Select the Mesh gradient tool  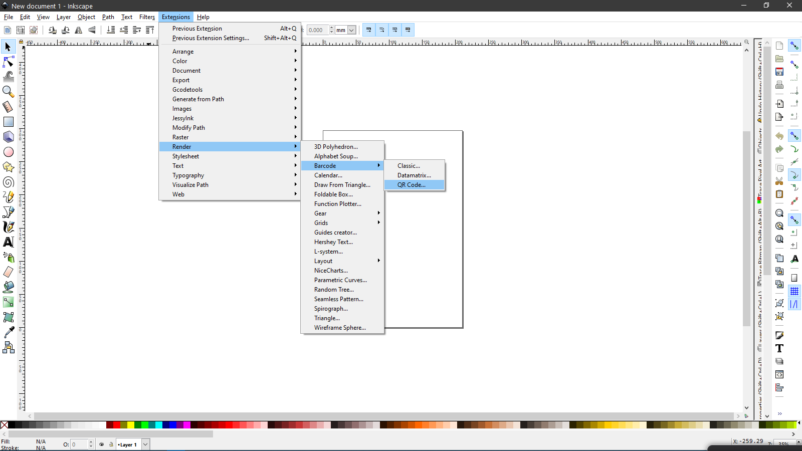pyautogui.click(x=8, y=317)
